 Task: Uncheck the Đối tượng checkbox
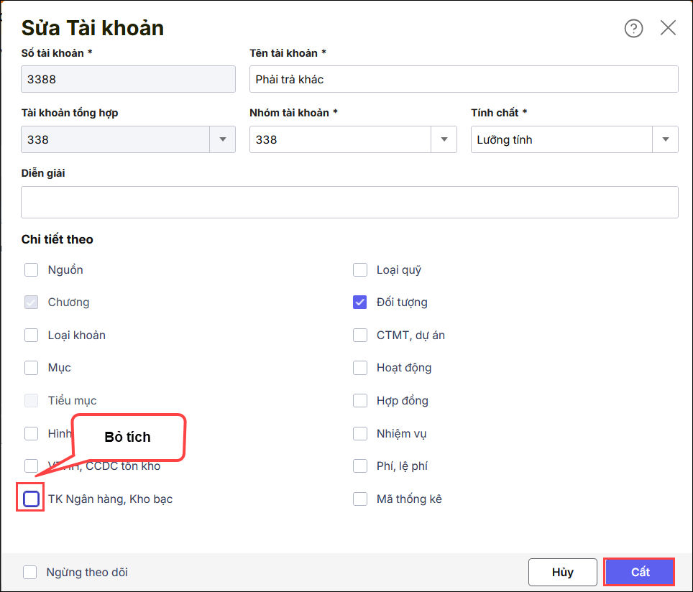360,302
